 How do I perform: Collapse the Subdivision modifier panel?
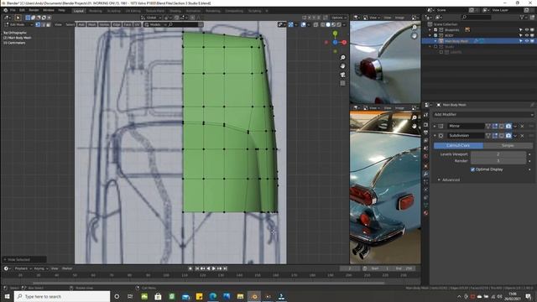(435, 136)
